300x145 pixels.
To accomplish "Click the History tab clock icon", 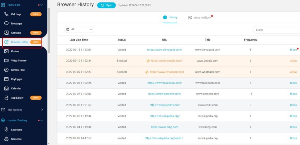I will point(165,17).
